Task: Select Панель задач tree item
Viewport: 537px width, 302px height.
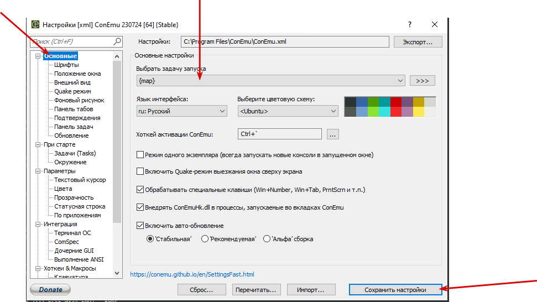Action: [x=74, y=127]
